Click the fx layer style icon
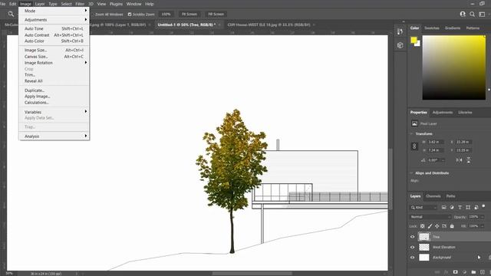 pos(447,272)
